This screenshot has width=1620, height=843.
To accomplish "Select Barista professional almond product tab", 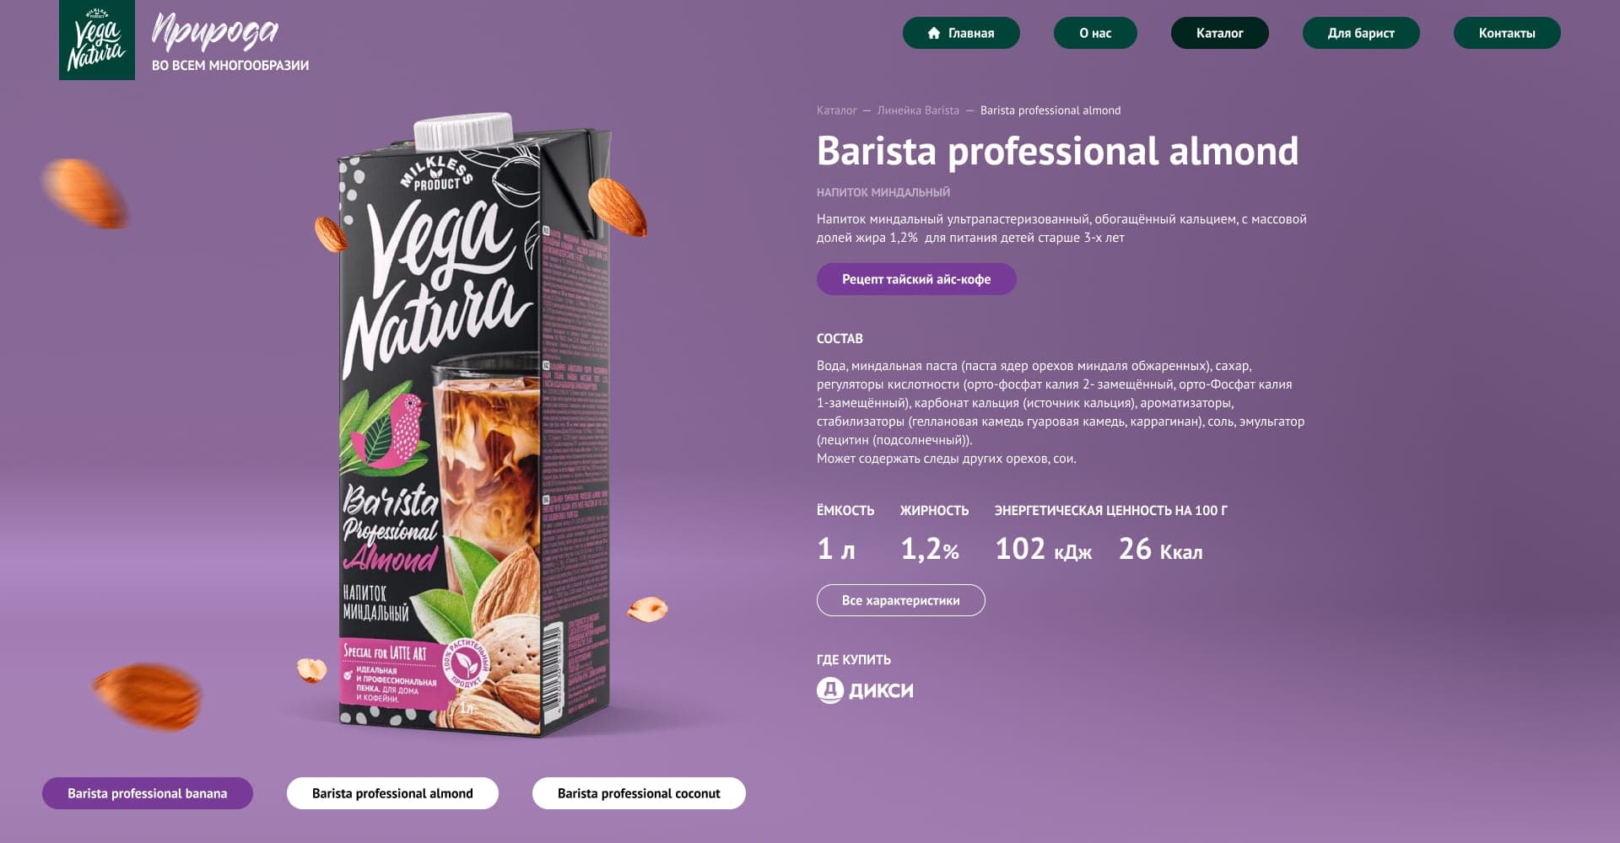I will pyautogui.click(x=392, y=793).
